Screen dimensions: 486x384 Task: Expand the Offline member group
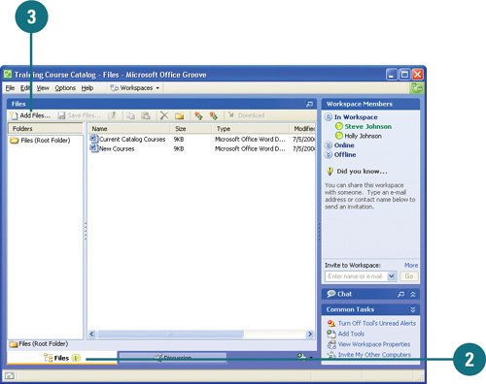[x=329, y=154]
